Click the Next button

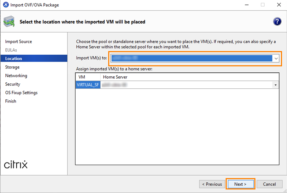tap(240, 184)
